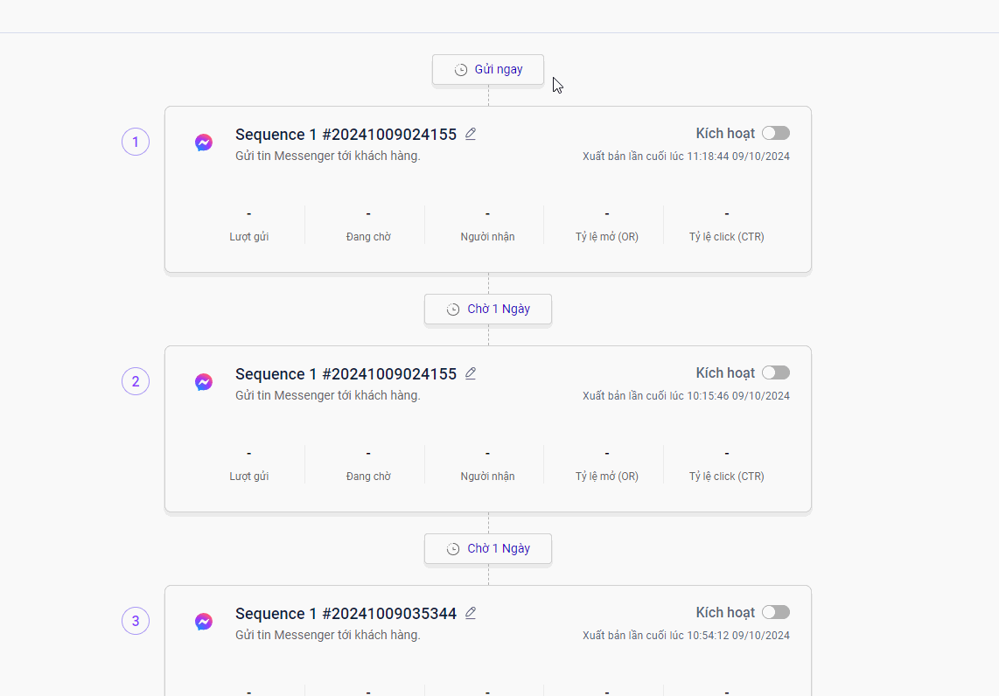The width and height of the screenshot is (999, 696).
Task: Enable the Kích hoạt toggle for step 1
Action: click(x=776, y=133)
